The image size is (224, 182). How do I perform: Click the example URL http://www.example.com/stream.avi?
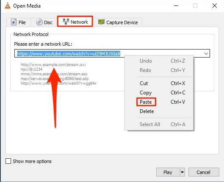click(x=53, y=65)
